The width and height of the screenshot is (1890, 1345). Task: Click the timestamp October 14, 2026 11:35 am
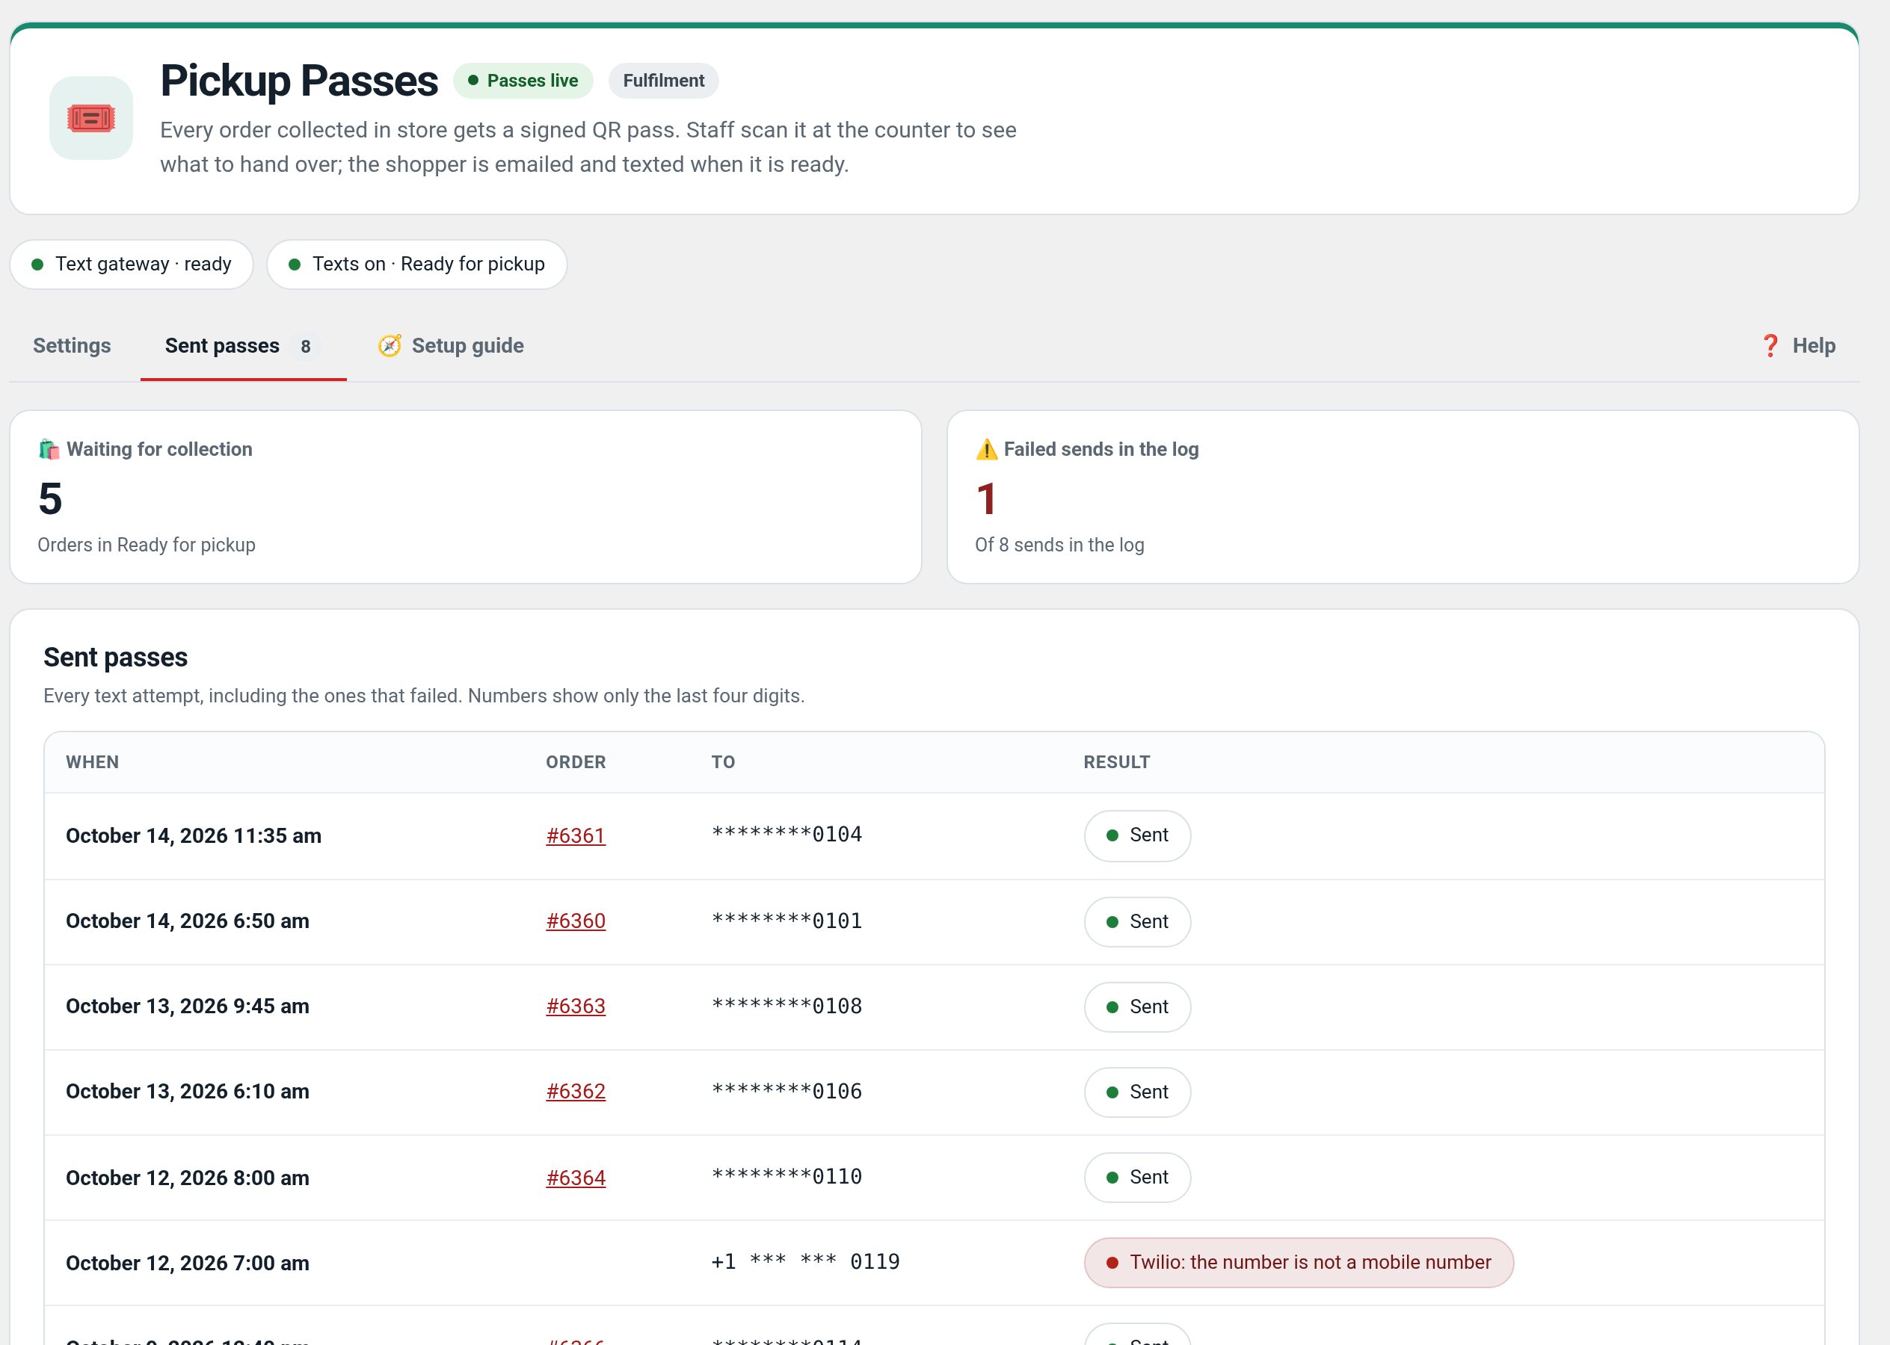click(x=193, y=835)
